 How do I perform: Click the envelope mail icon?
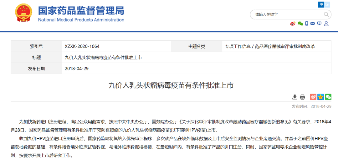(x=313, y=24)
